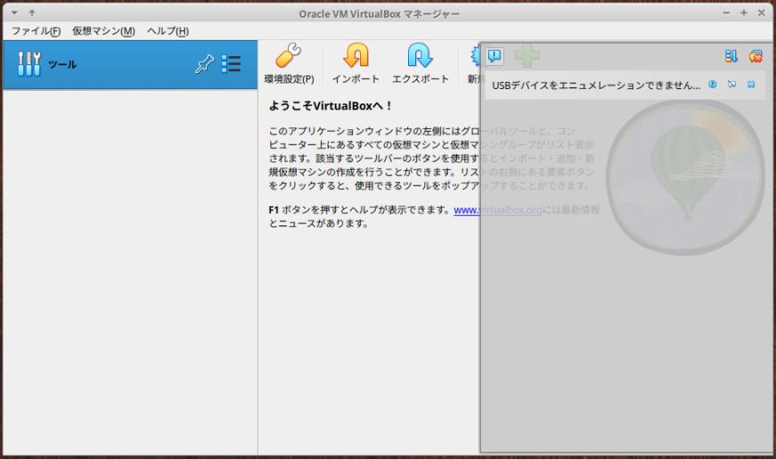Open the www.virtualbox.org link
The height and width of the screenshot is (459, 776).
tap(497, 210)
